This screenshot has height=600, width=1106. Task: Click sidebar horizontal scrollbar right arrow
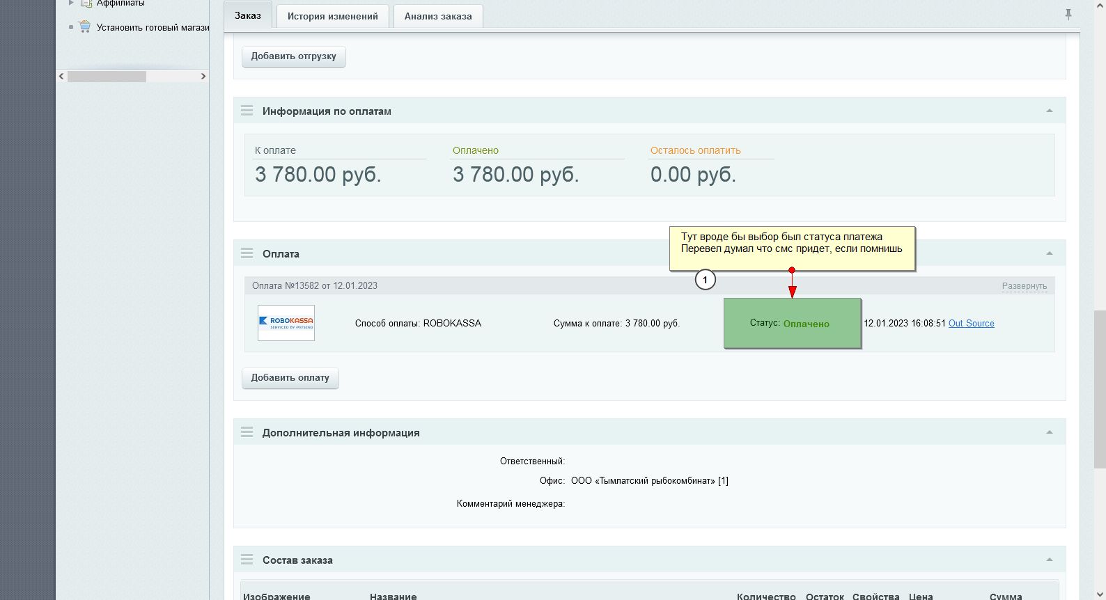(x=203, y=77)
